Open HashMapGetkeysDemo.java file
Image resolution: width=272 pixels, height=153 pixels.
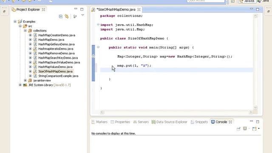coord(57,44)
